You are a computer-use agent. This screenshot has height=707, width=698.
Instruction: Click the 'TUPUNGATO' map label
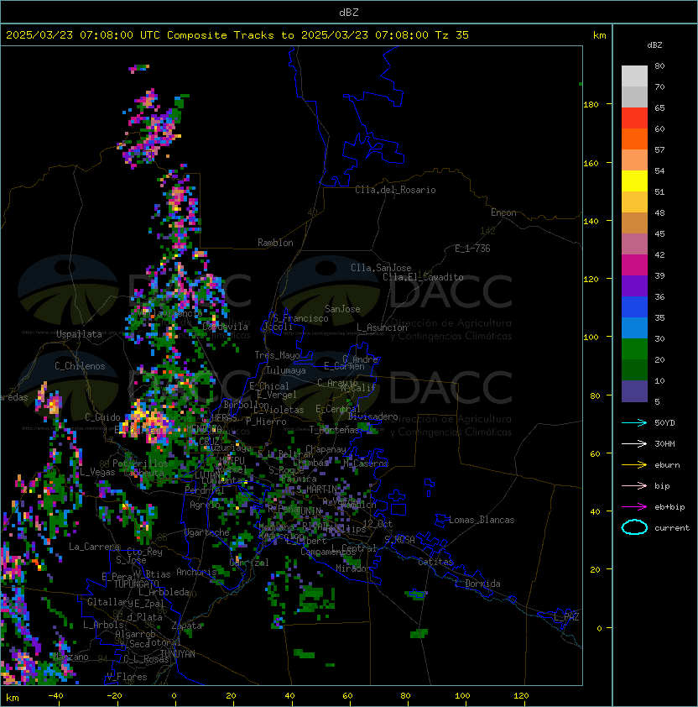click(x=136, y=584)
